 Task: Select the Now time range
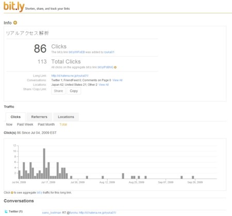pos(9,124)
